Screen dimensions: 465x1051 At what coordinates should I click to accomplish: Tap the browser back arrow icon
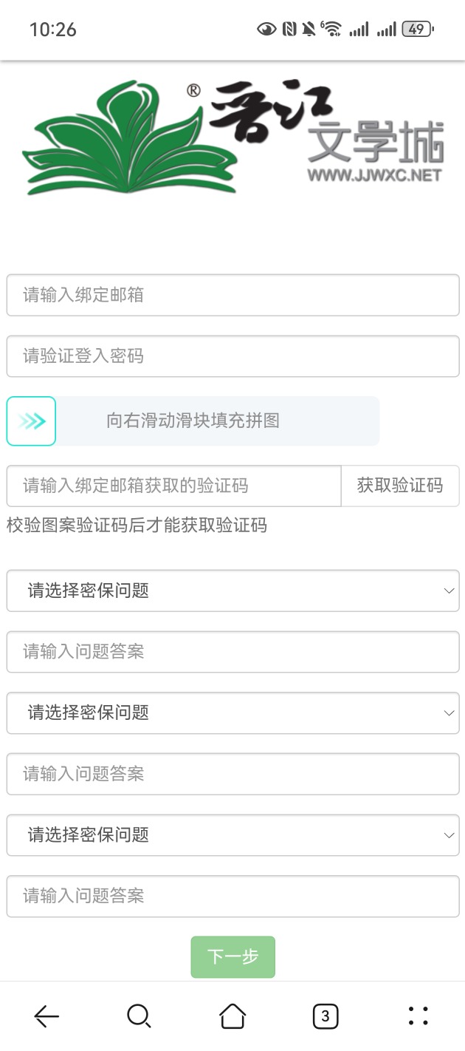coord(46,1017)
